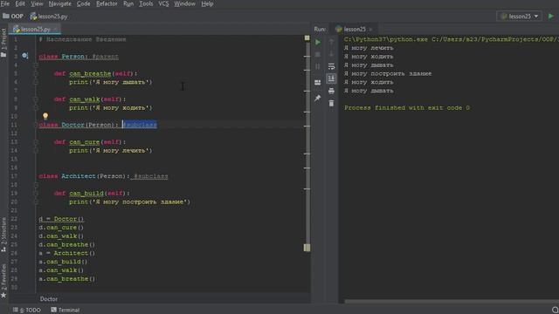Open the Refactor menu
The height and width of the screenshot is (314, 559).
(x=107, y=3)
